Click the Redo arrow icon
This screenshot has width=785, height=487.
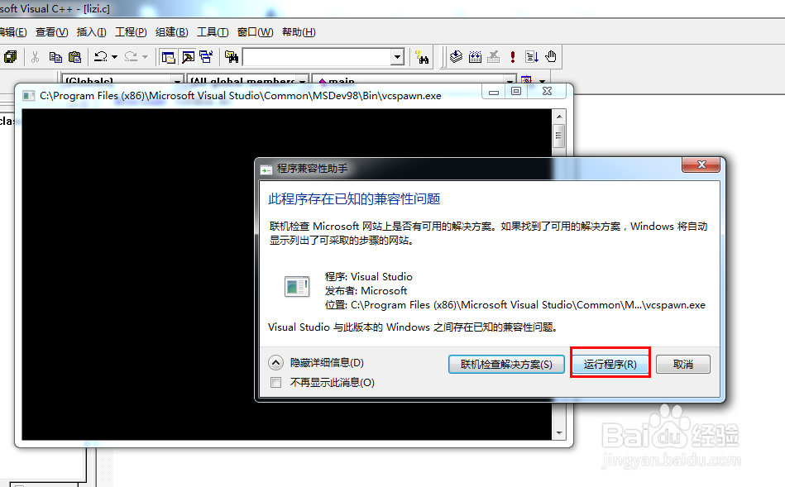[x=131, y=57]
